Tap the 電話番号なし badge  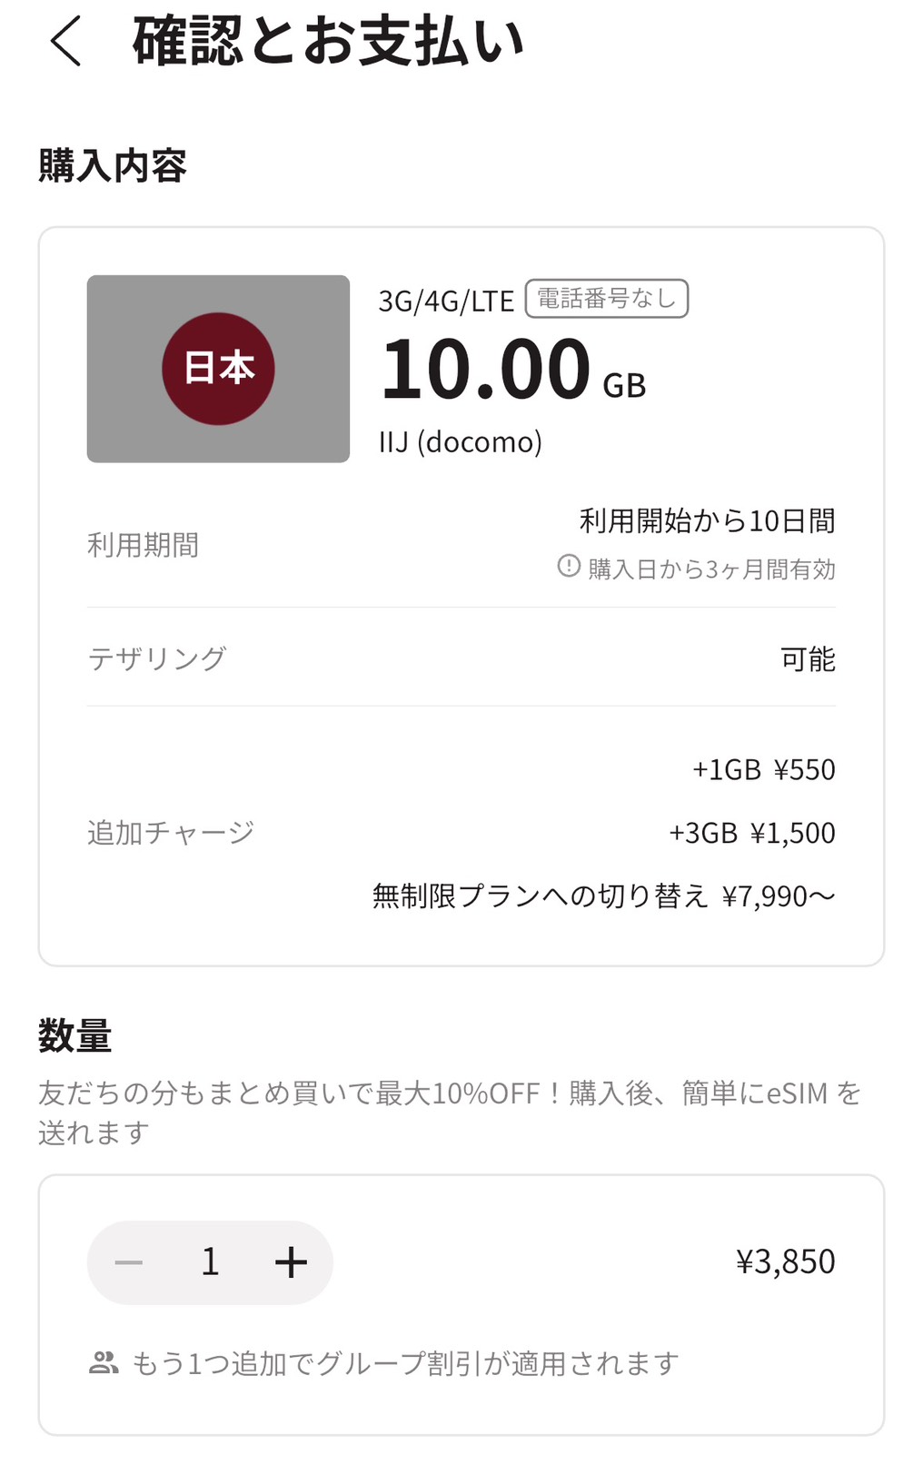[606, 299]
